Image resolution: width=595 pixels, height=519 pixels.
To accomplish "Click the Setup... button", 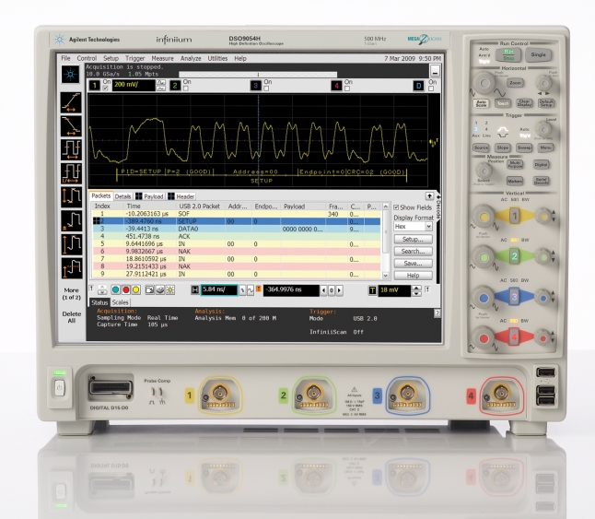I will pos(413,239).
